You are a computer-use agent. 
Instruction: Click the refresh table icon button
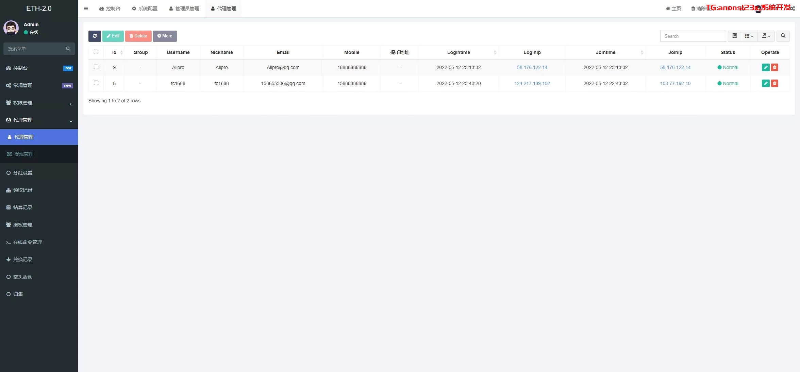(95, 36)
